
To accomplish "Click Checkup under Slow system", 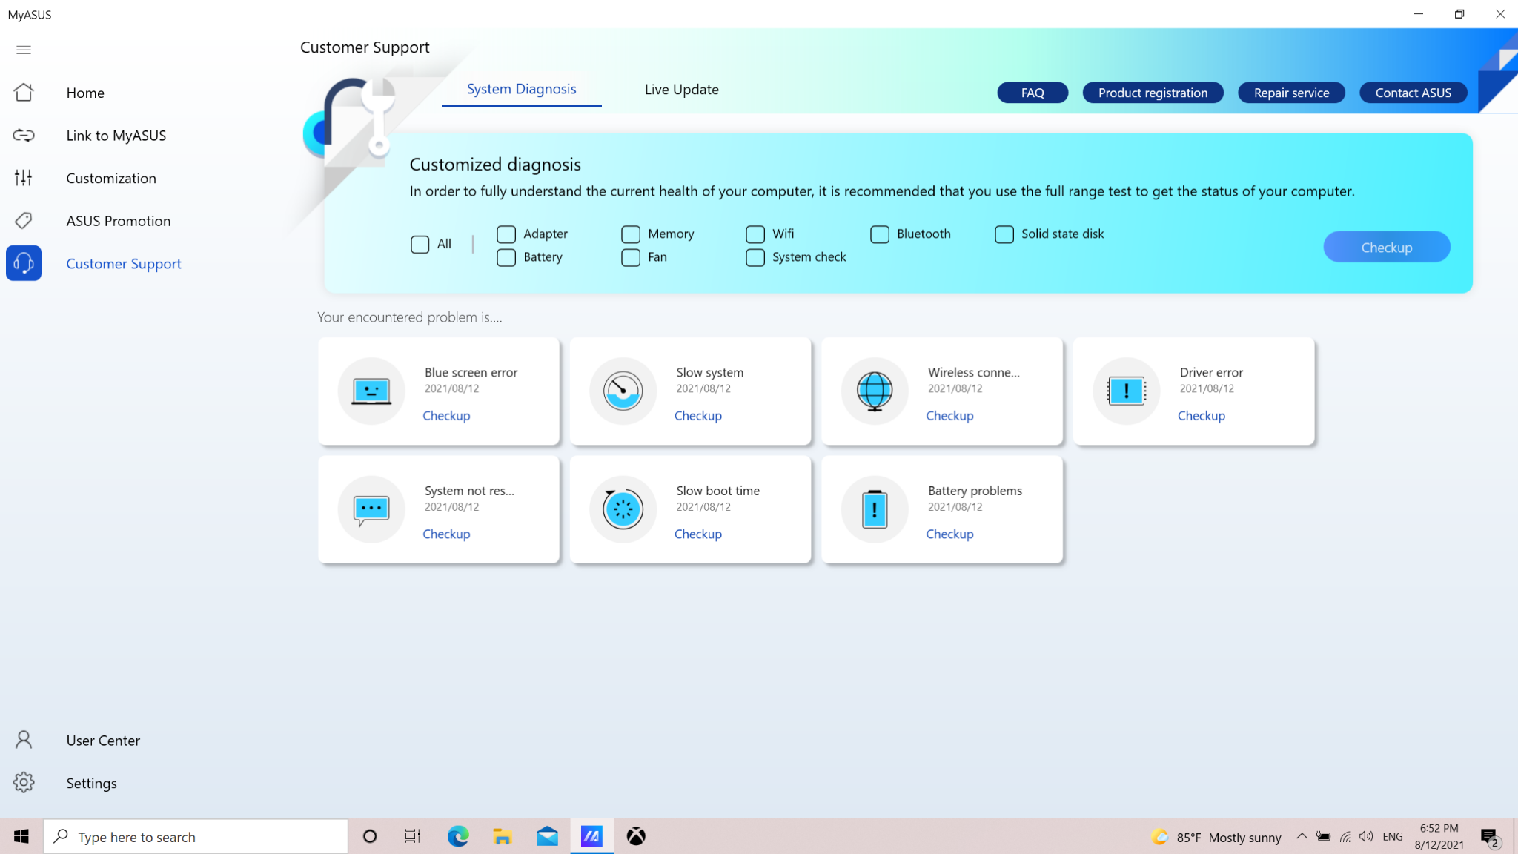I will [697, 416].
